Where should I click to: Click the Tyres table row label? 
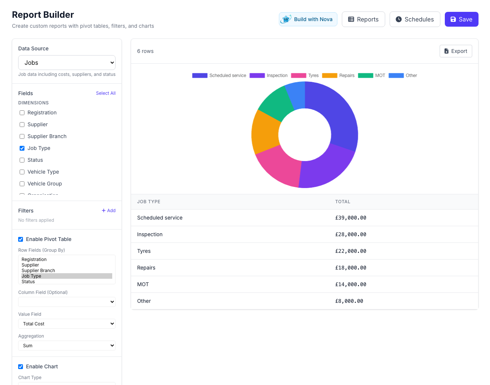pos(144,251)
